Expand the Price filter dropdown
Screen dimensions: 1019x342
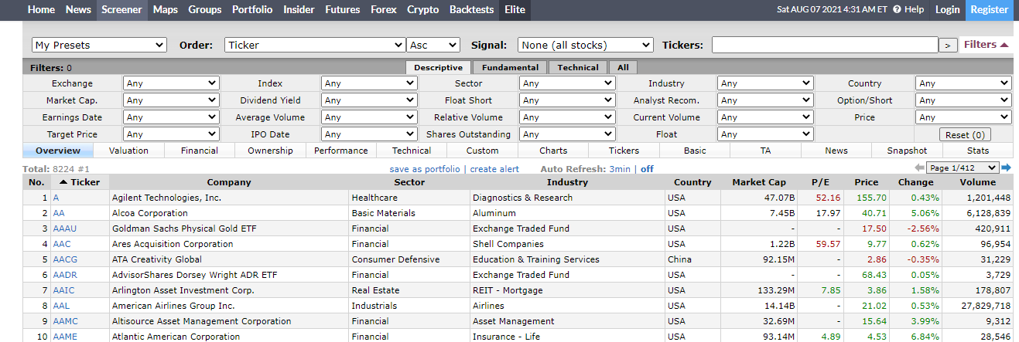pyautogui.click(x=963, y=117)
